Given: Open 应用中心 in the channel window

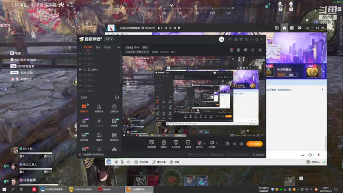Looking at the screenshot, I should pos(313,162).
